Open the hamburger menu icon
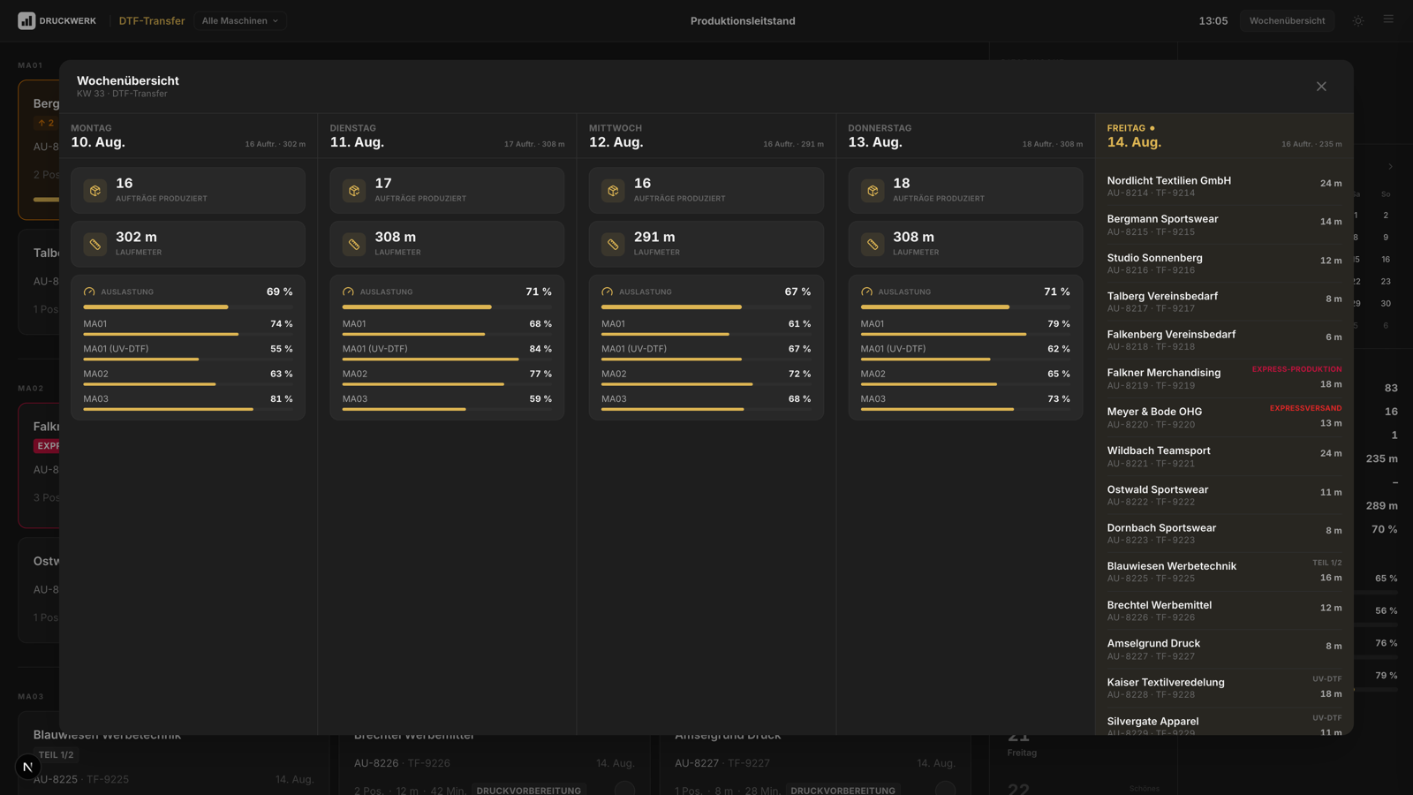Viewport: 1413px width, 795px height. click(1388, 19)
